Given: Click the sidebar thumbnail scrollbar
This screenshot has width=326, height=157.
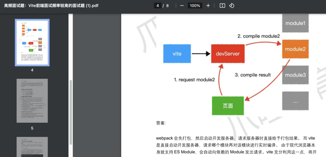Looking at the screenshot, I should 71,112.
